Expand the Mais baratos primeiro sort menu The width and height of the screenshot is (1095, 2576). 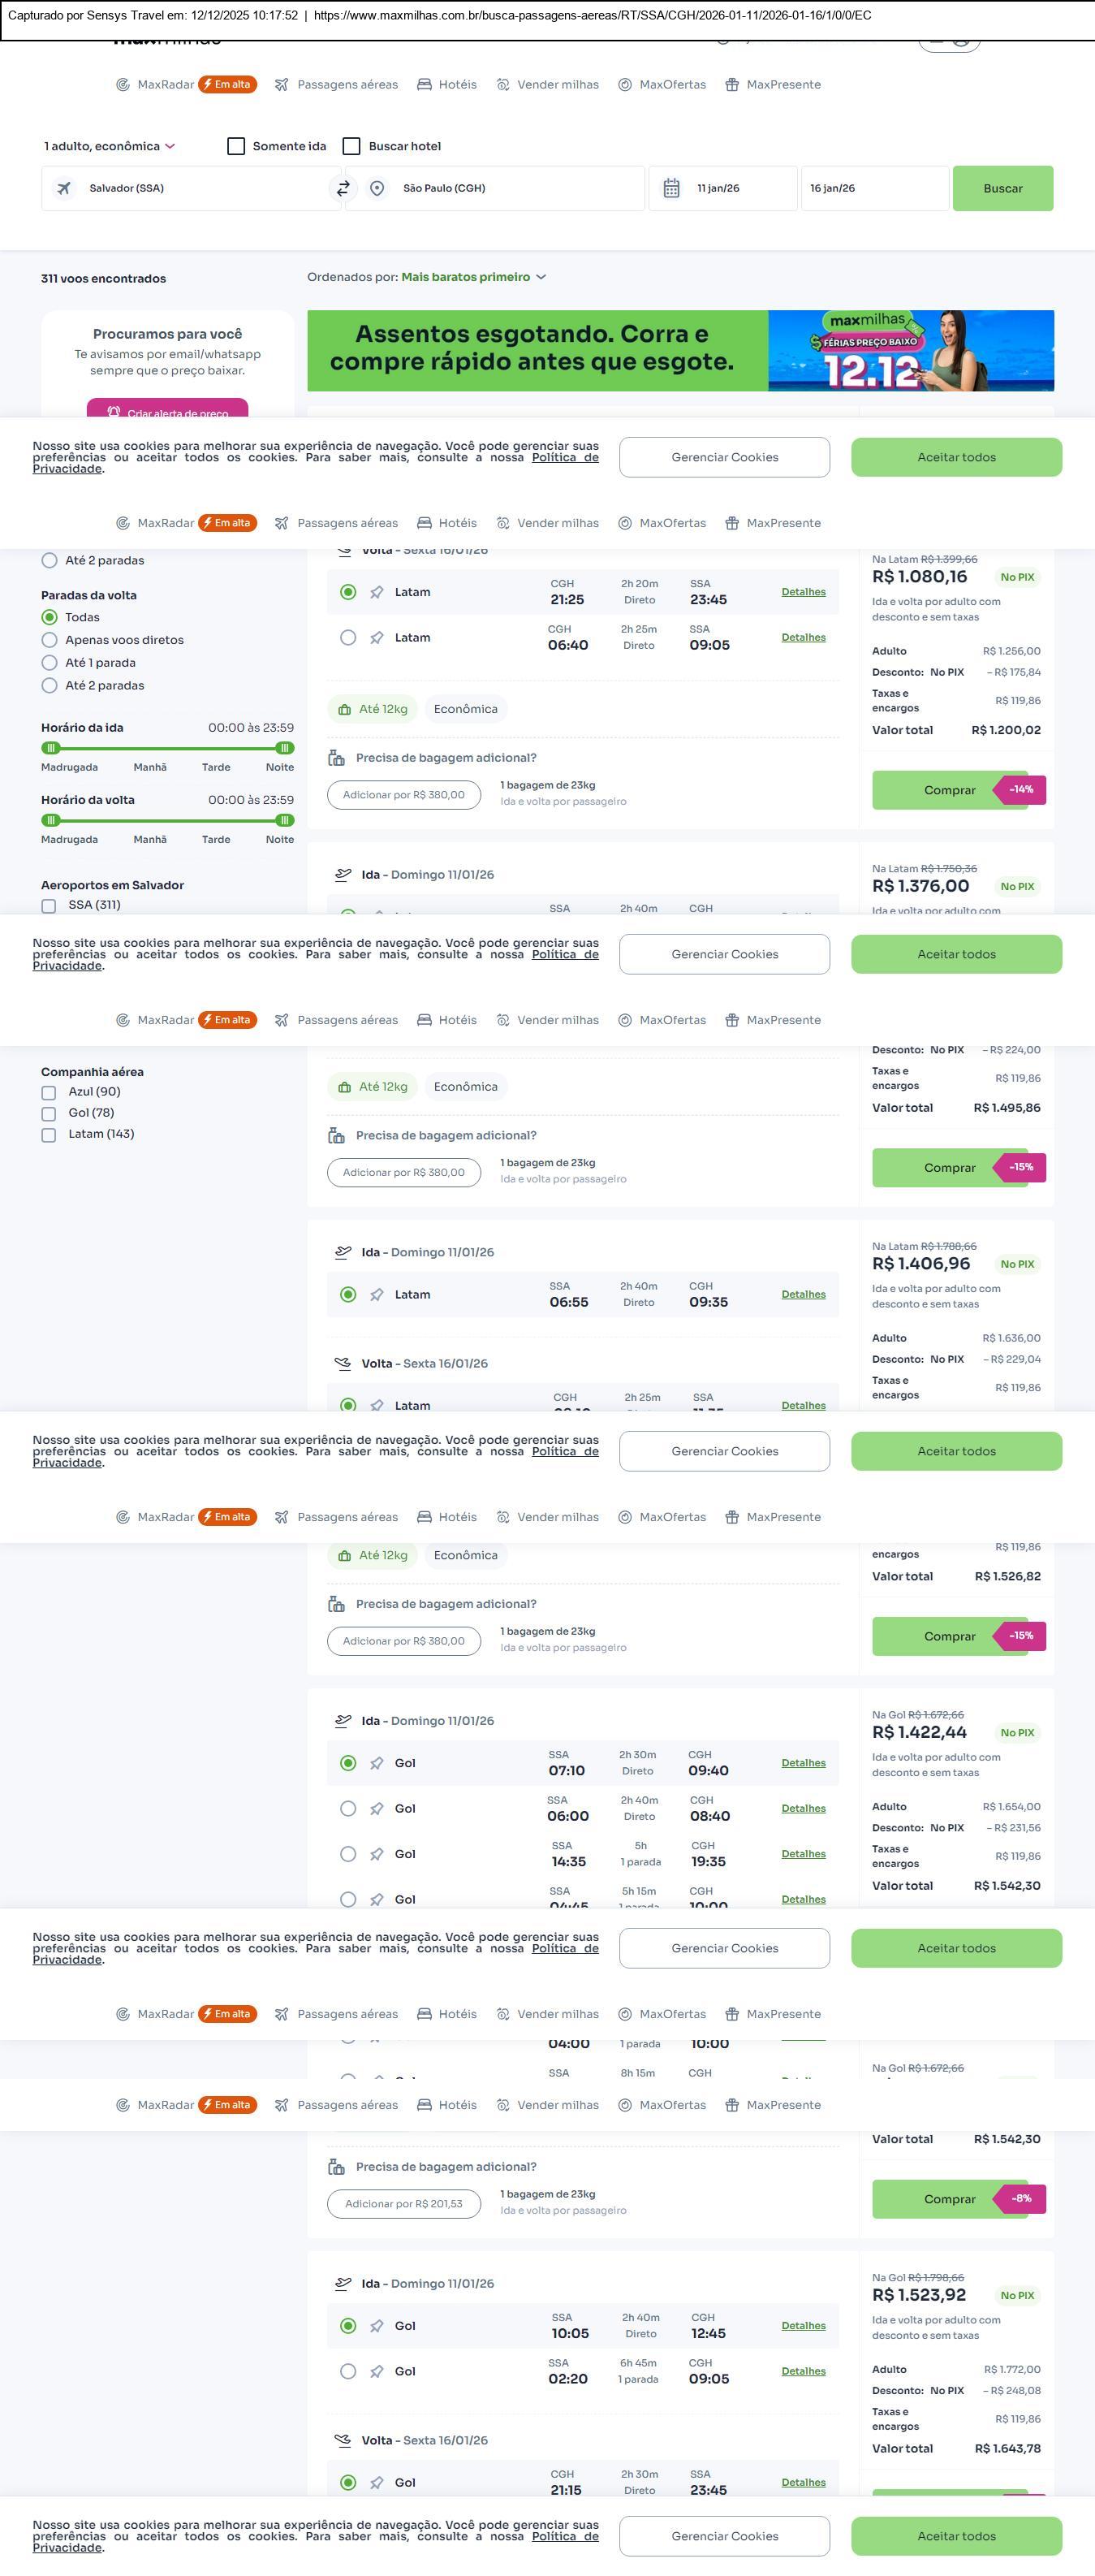tap(473, 277)
